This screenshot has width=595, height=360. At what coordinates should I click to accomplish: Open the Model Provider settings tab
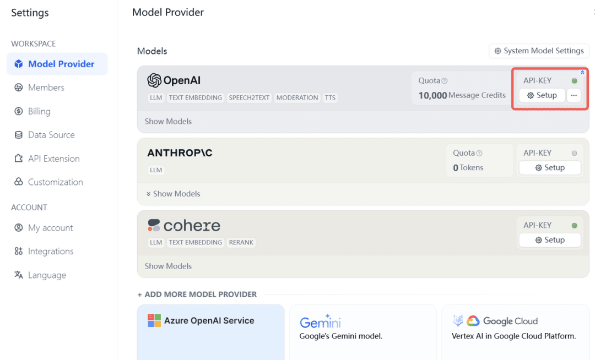[57, 64]
